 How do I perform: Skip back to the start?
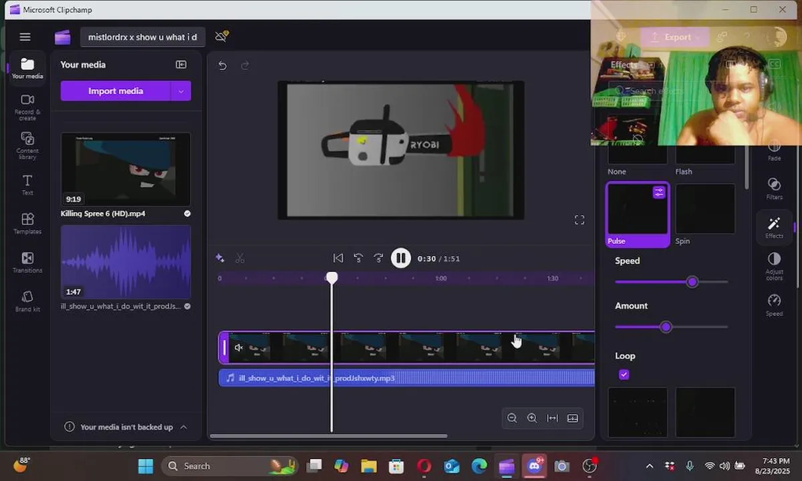coord(338,259)
